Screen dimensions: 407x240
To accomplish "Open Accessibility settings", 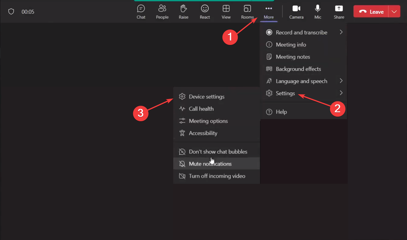I will 216,133.
